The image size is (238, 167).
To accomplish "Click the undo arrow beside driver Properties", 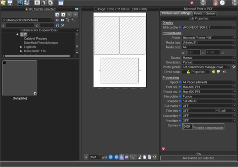I will [x=224, y=72].
